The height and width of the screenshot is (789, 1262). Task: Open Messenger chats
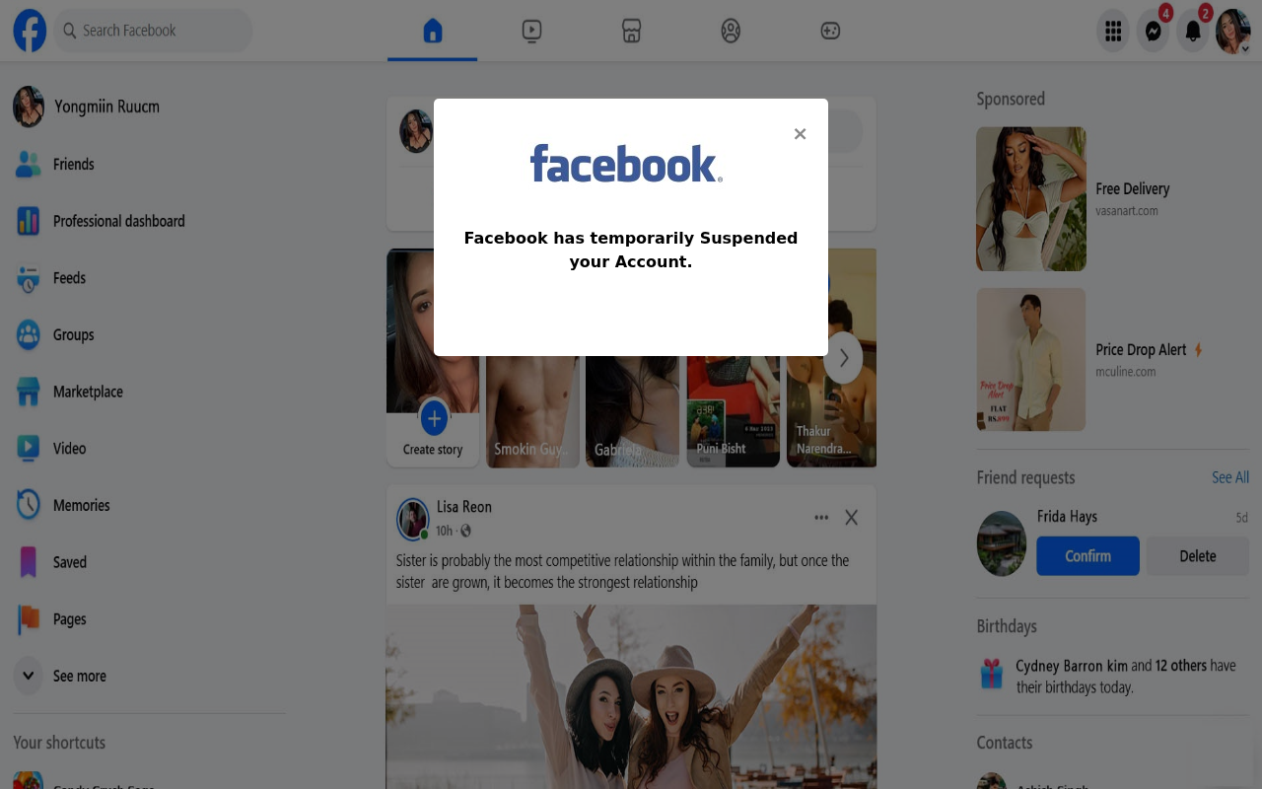1153,32
